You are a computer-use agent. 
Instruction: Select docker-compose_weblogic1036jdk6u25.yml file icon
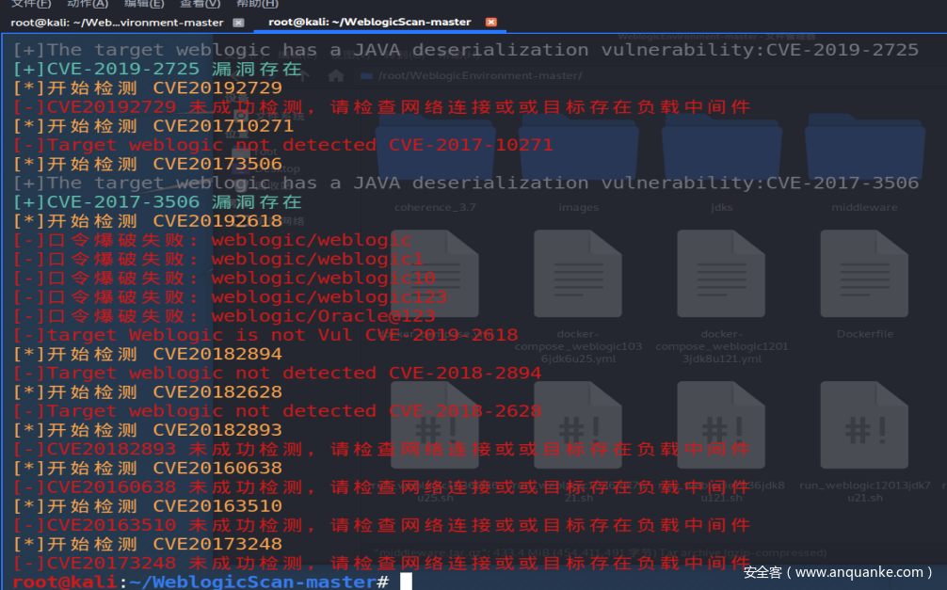pyautogui.click(x=578, y=275)
